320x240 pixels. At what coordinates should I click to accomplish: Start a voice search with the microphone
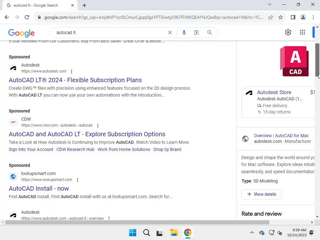(184, 32)
